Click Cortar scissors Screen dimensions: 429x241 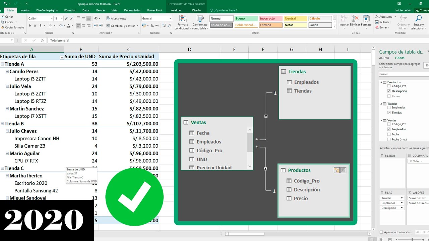(x=7, y=17)
